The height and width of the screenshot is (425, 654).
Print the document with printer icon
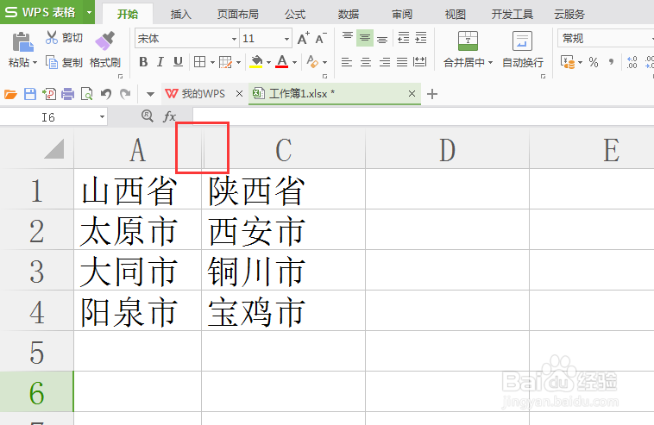click(67, 94)
